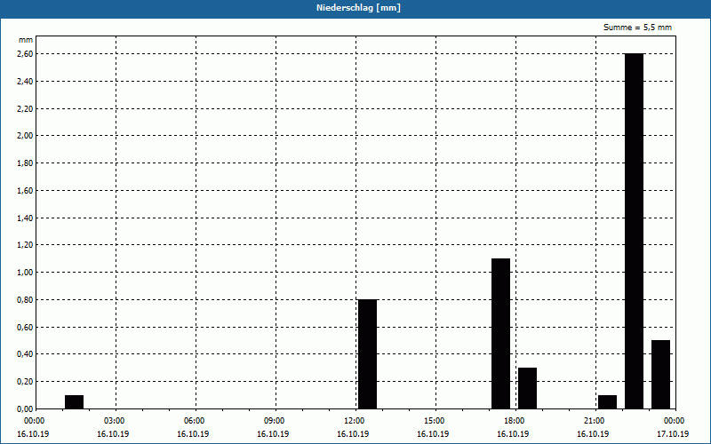Click the 0,80 mm bar after 12:00
The height and width of the screenshot is (444, 711).
367,353
